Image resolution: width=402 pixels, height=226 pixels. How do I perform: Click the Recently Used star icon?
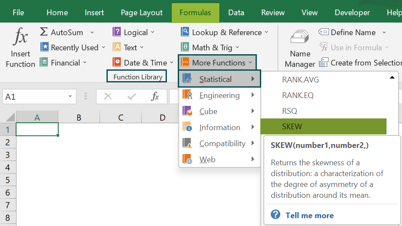click(44, 47)
